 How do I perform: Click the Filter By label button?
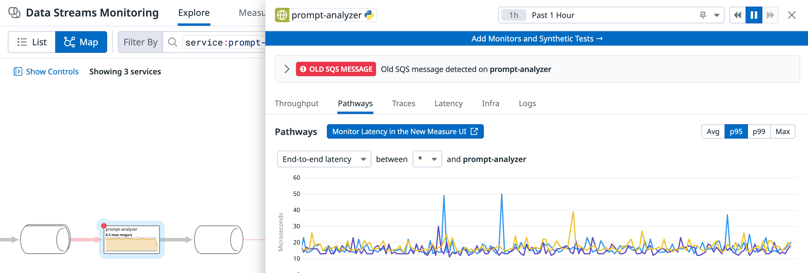[140, 42]
